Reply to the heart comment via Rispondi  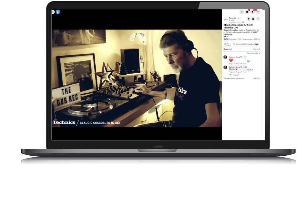(x=239, y=64)
